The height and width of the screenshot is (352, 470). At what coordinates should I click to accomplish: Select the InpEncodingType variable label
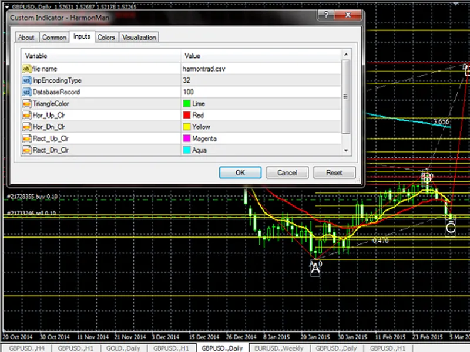[57, 80]
